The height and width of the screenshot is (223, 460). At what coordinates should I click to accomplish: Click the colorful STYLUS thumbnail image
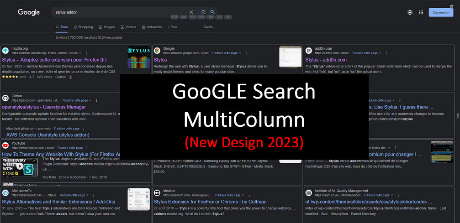[139, 57]
